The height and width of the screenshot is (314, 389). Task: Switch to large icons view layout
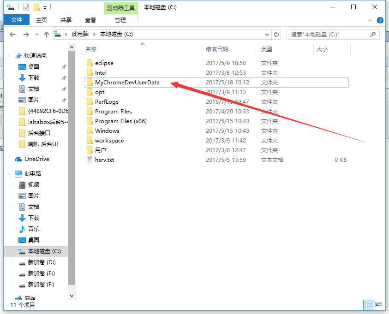coord(378,305)
